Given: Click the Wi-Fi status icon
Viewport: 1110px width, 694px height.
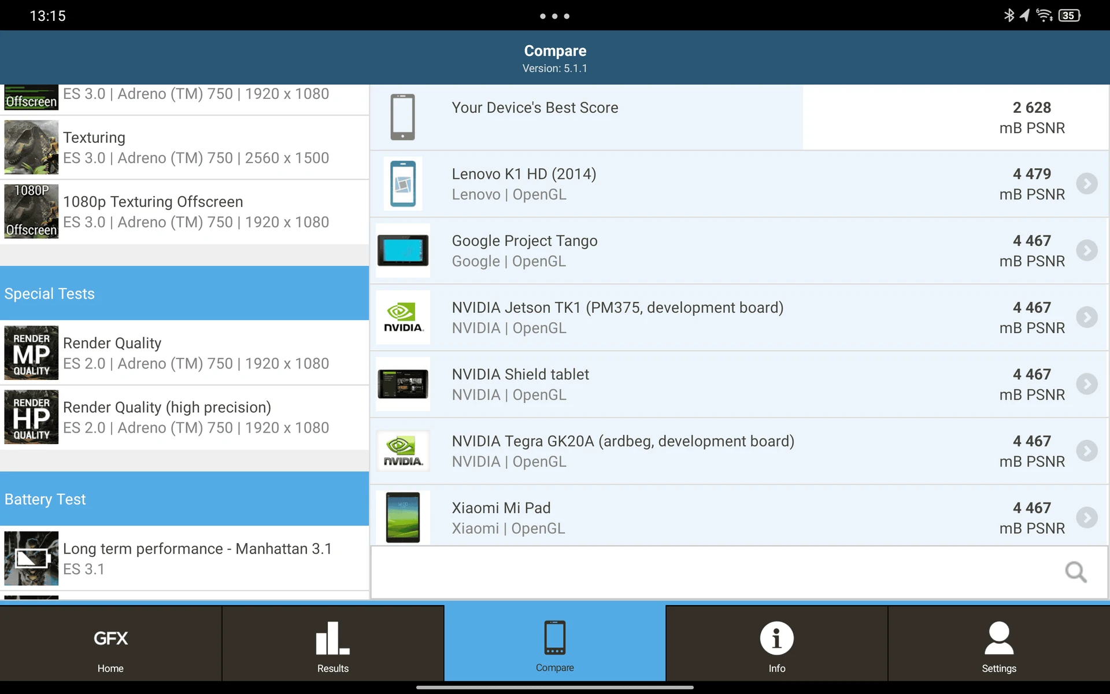Looking at the screenshot, I should click(x=1044, y=16).
